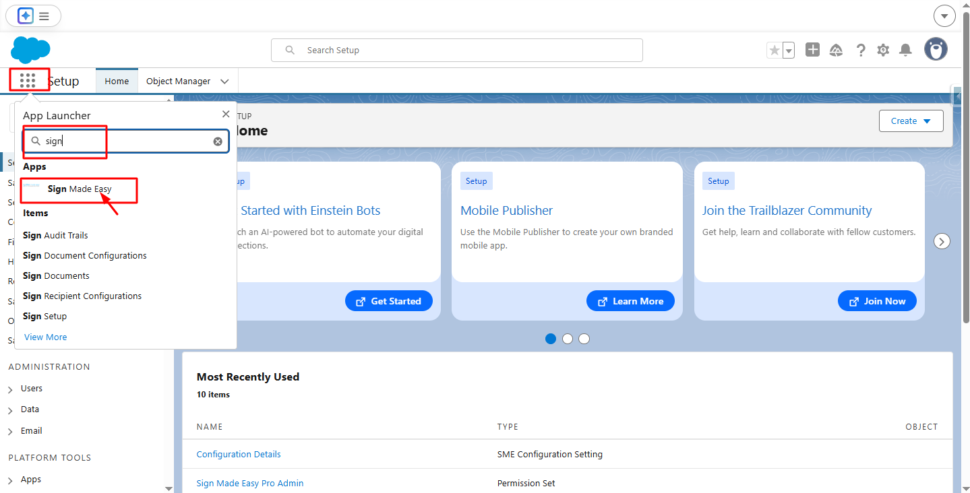Click the sidebar scroll-down arrow
The height and width of the screenshot is (493, 970).
[169, 488]
